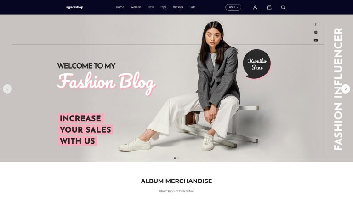
Task: Open the shopping bag cart icon
Action: 269,7
